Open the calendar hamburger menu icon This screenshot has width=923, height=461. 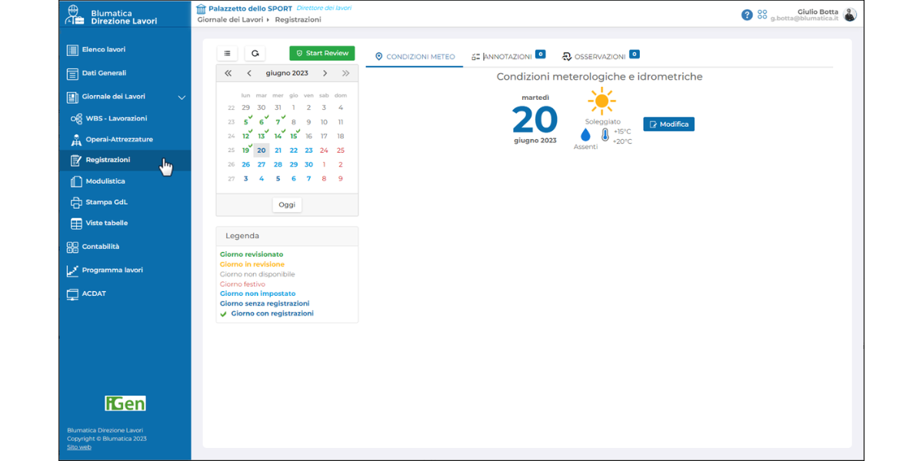(x=227, y=54)
